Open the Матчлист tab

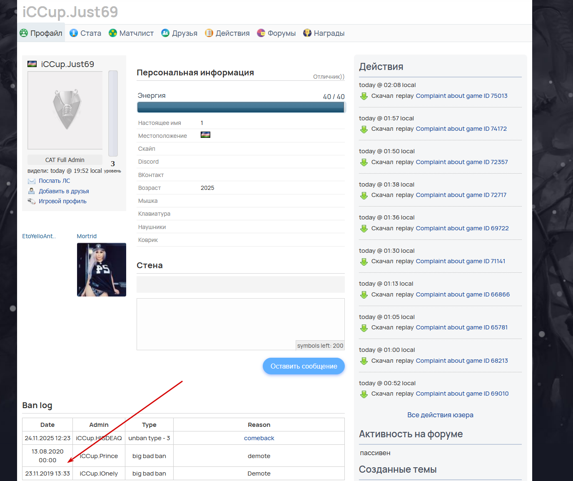[131, 33]
